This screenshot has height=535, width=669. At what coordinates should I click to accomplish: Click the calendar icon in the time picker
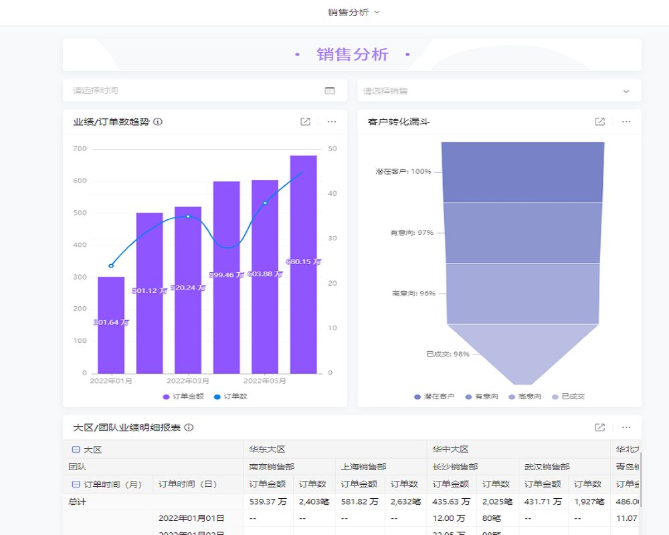pos(329,90)
